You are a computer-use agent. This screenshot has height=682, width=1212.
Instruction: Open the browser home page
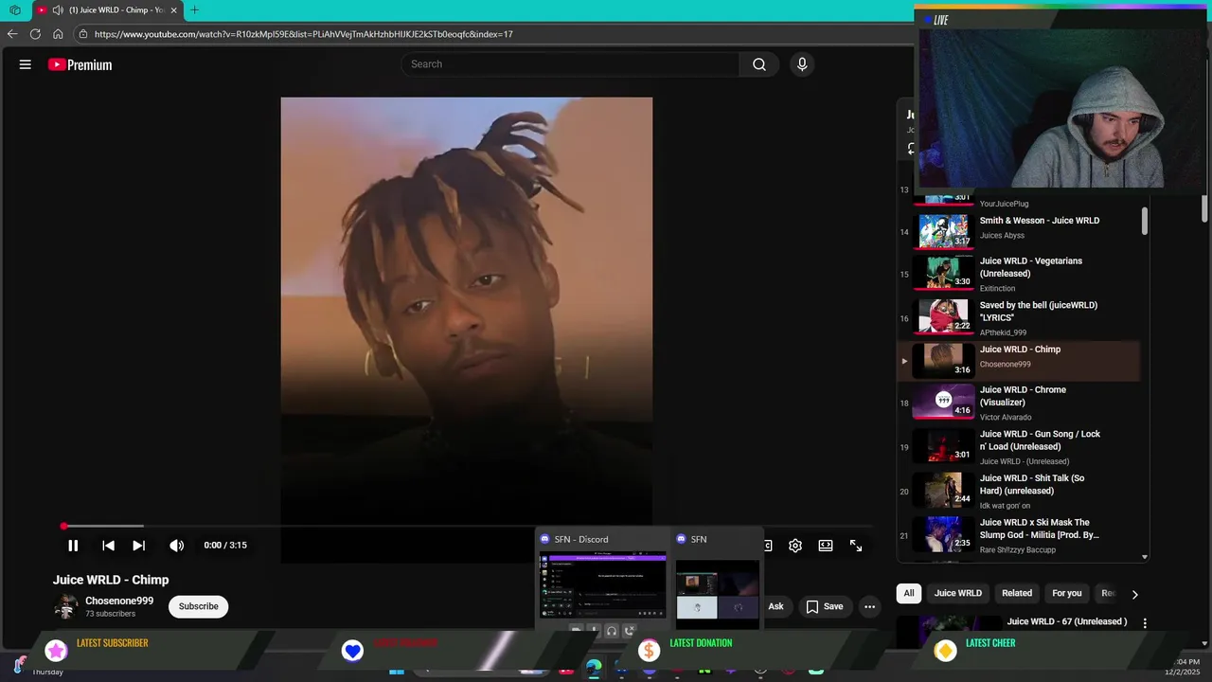coord(58,34)
